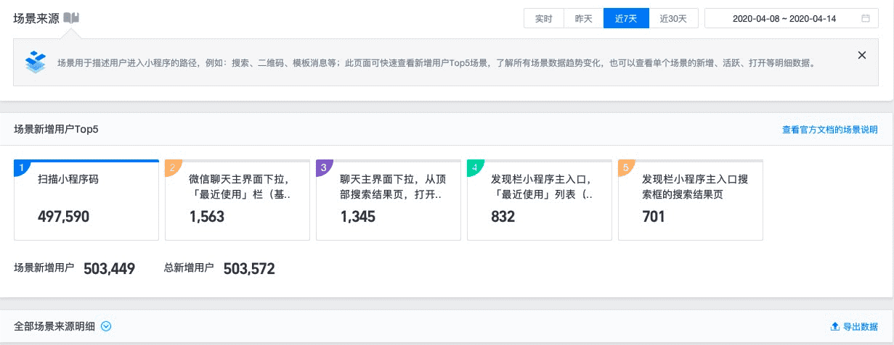The width and height of the screenshot is (894, 345).
Task: Click the 832 value
Action: [503, 217]
